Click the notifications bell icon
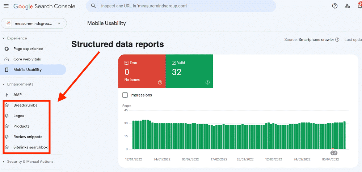Image resolution: width=362 pixels, height=172 pixels. coord(359,6)
